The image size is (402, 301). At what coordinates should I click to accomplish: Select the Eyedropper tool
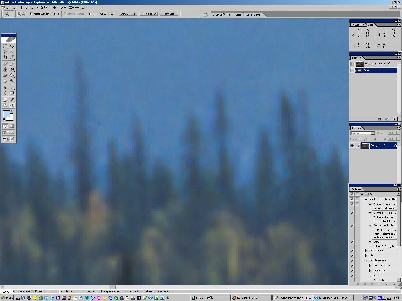(x=12, y=100)
